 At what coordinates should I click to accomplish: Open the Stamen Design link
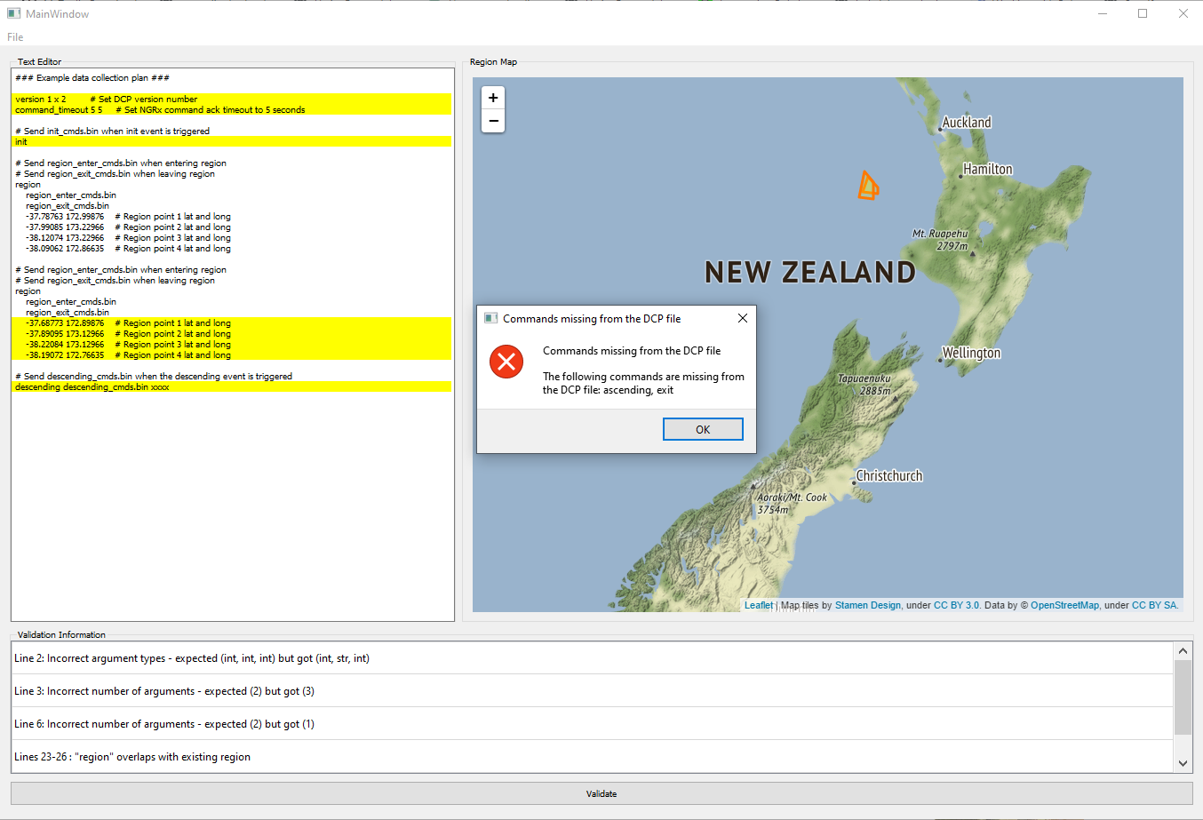coord(868,605)
